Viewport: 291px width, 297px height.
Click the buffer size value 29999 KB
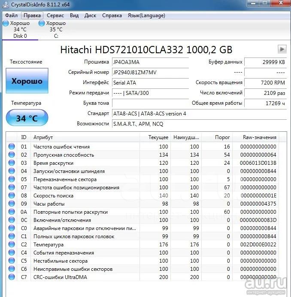tap(265, 62)
